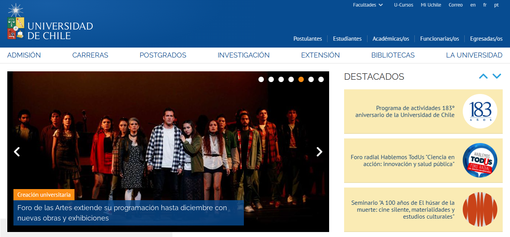This screenshot has height=237, width=510.
Task: Open the BIBLIOTECAS navigation menu
Action: click(x=393, y=55)
